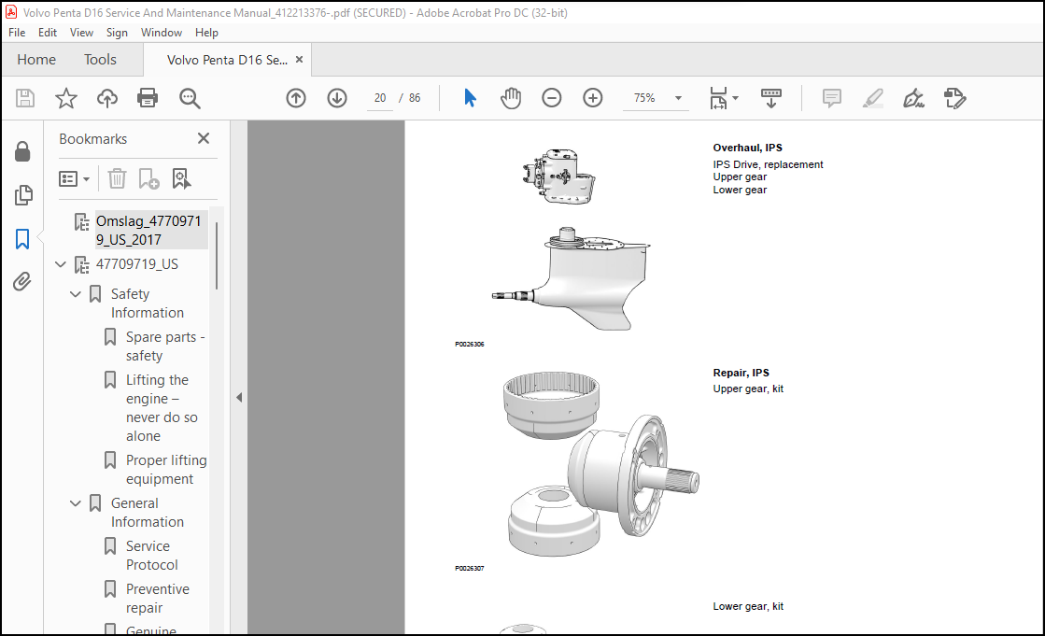Select 47709719_US bookmark

pos(136,264)
